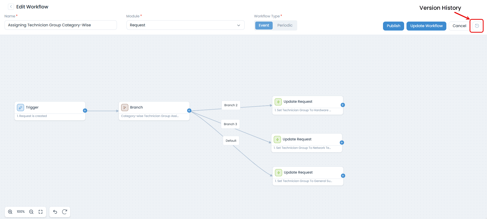Zoom in on the workflow canvas

(10, 212)
